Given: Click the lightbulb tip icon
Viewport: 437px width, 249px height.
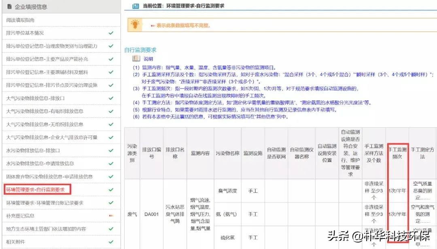Looking at the screenshot, I should pyautogui.click(x=135, y=25).
